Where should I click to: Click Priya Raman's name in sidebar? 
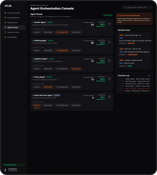pos(12,169)
